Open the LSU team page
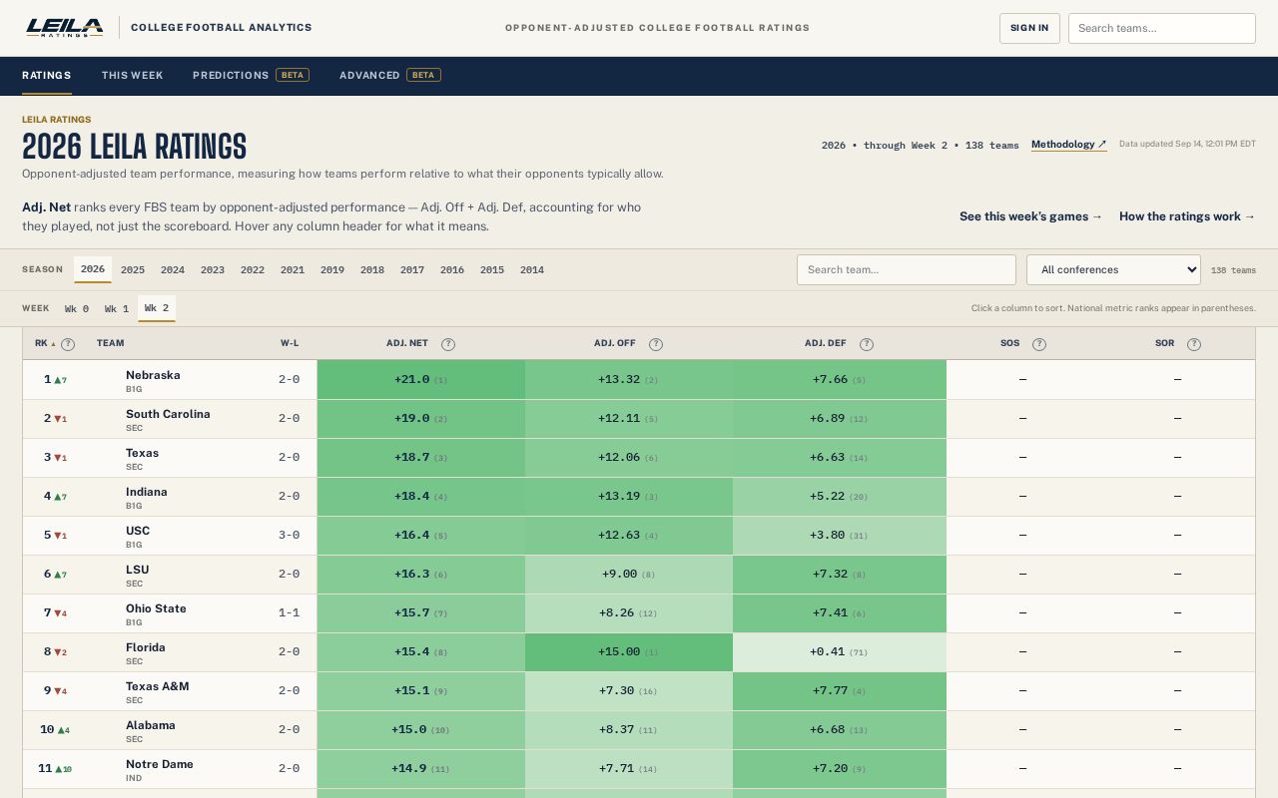Image resolution: width=1278 pixels, height=798 pixels. click(x=138, y=570)
